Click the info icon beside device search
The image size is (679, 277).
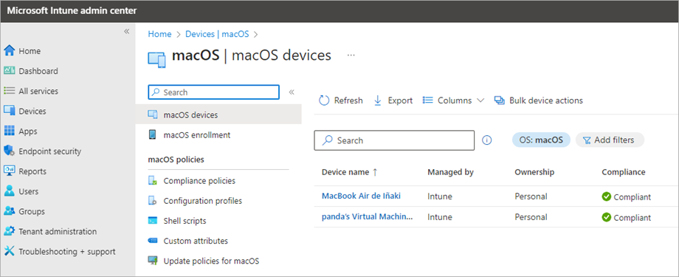point(486,140)
